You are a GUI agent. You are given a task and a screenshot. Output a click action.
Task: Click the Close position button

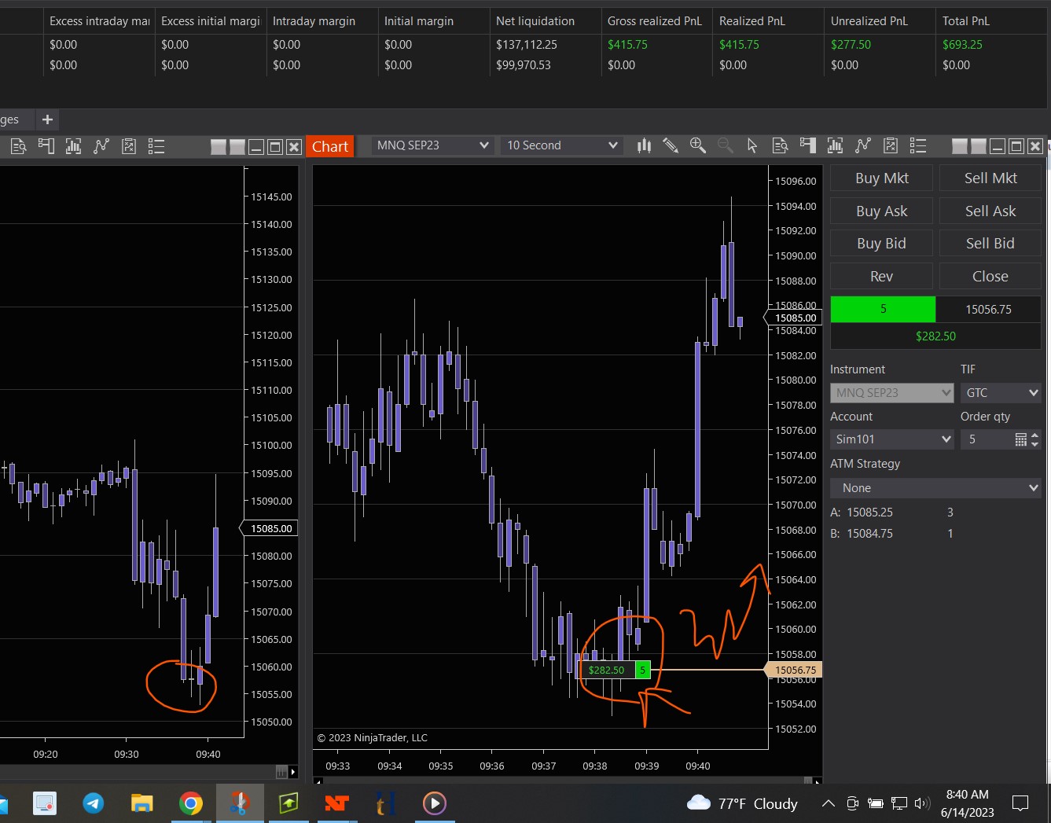click(990, 277)
